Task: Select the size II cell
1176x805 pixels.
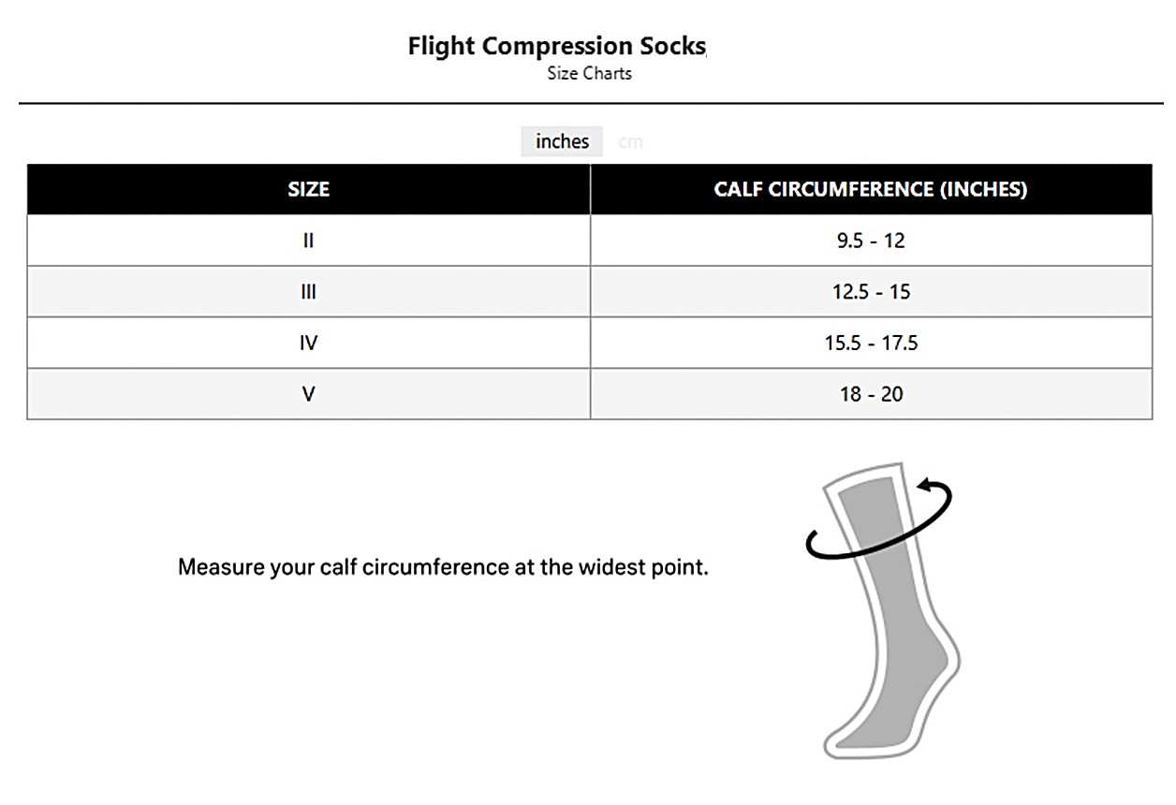Action: point(308,241)
